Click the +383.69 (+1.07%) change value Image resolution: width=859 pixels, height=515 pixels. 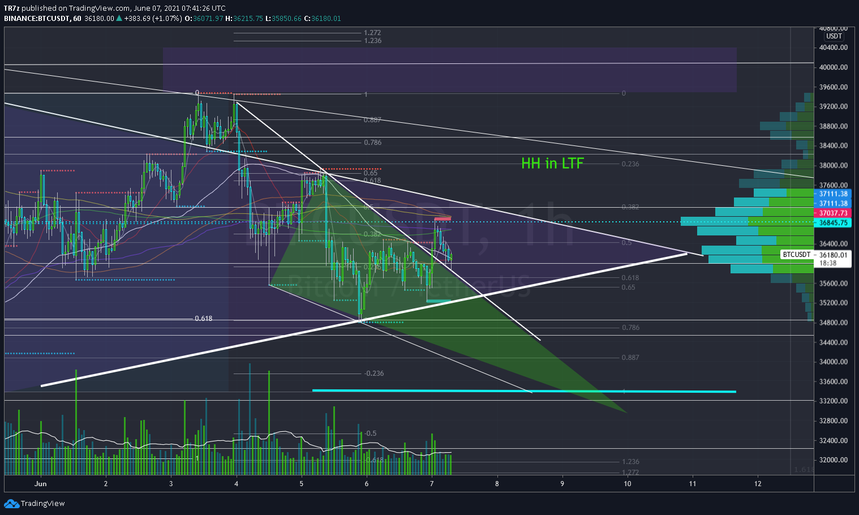[153, 18]
